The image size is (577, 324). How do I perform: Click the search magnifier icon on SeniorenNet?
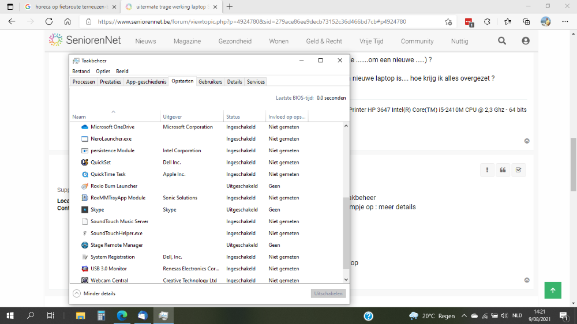(x=502, y=41)
